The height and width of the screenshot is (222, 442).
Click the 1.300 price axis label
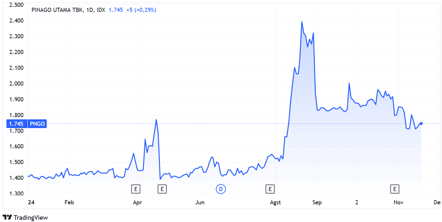pyautogui.click(x=17, y=194)
